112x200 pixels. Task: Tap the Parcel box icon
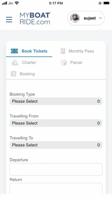[x=64, y=63]
